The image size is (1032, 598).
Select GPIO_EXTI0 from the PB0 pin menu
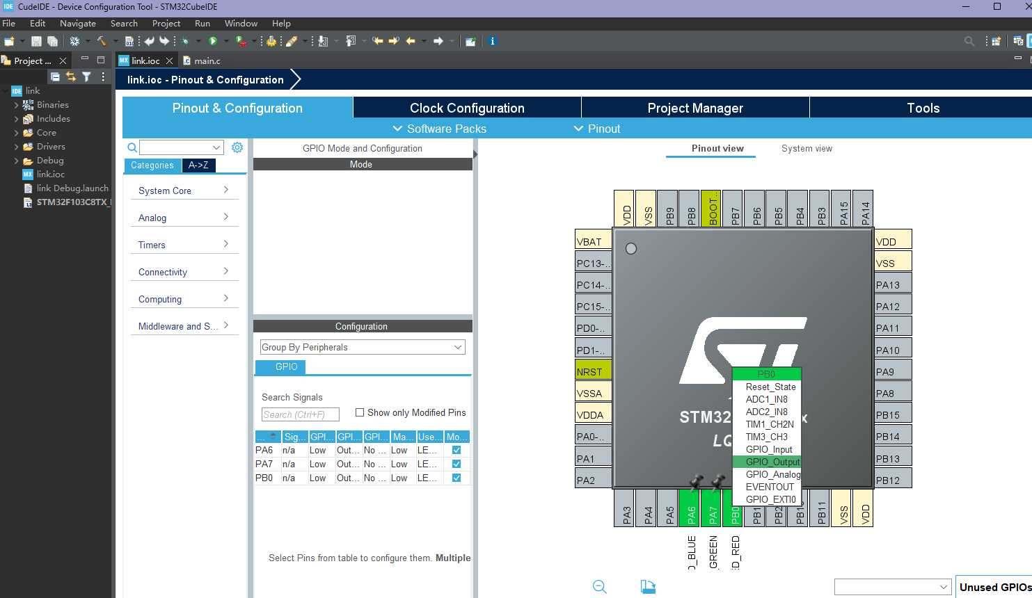point(770,499)
